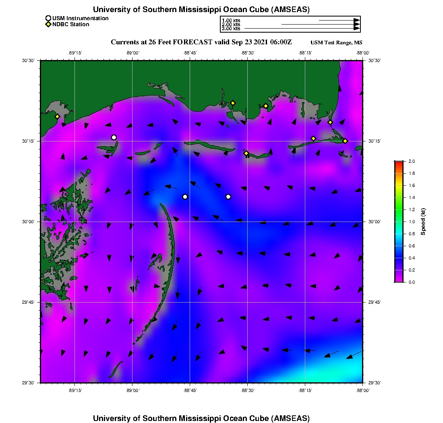Select the 3.00 kts scale arrow in legend
The width and height of the screenshot is (443, 423).
click(302, 29)
